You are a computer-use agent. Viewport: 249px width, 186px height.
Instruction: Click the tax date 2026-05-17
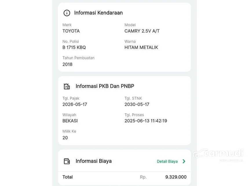pos(75,104)
